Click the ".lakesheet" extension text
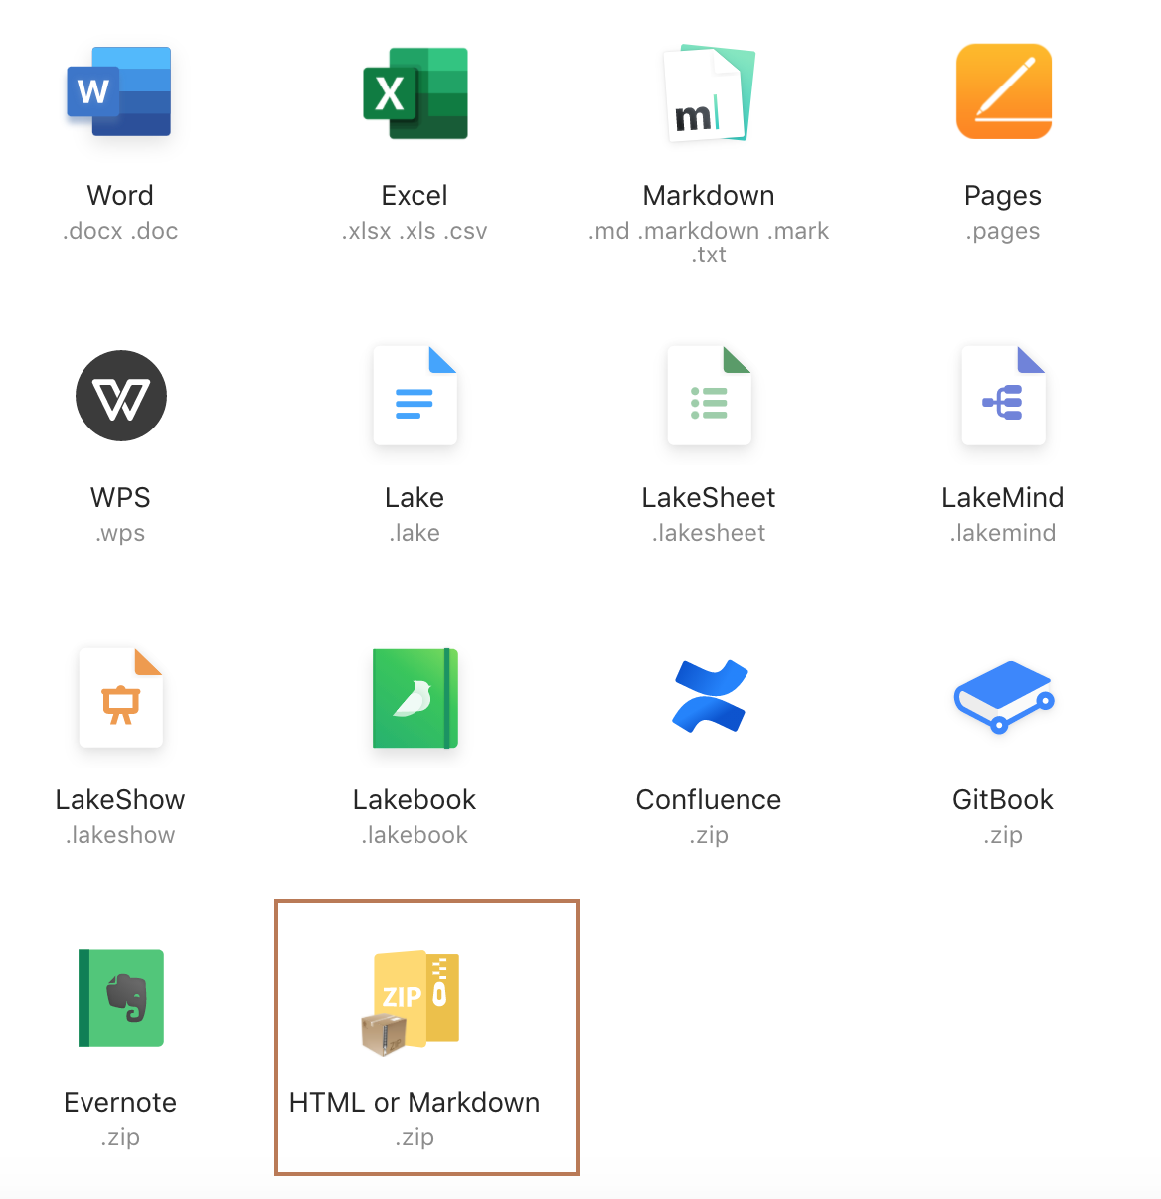1161x1199 pixels. pos(709,533)
